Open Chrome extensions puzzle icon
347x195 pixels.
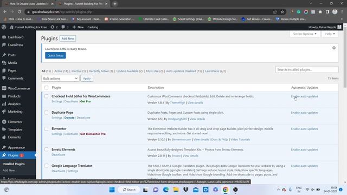coord(320,12)
